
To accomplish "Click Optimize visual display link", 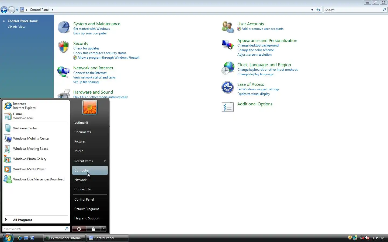I will click(x=254, y=94).
